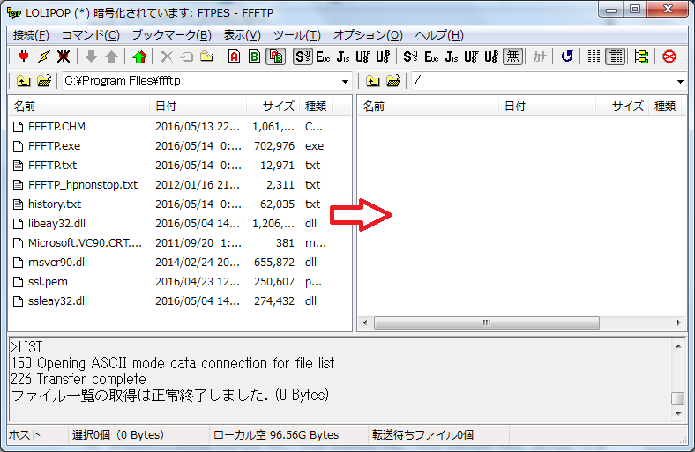The height and width of the screenshot is (452, 695).
Task: Open the オプション(O) menu
Action: [x=367, y=35]
